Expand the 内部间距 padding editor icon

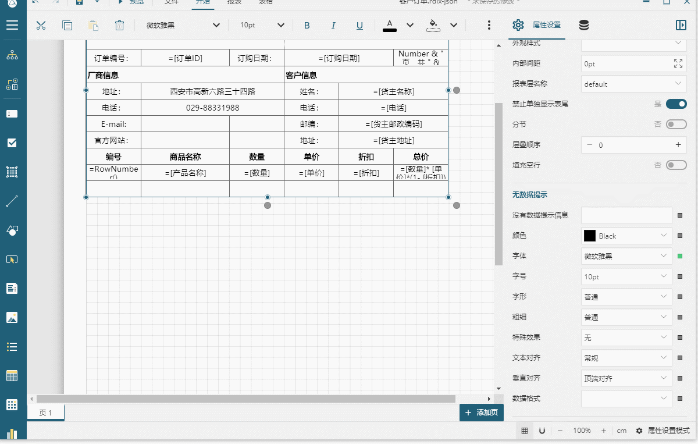(678, 63)
